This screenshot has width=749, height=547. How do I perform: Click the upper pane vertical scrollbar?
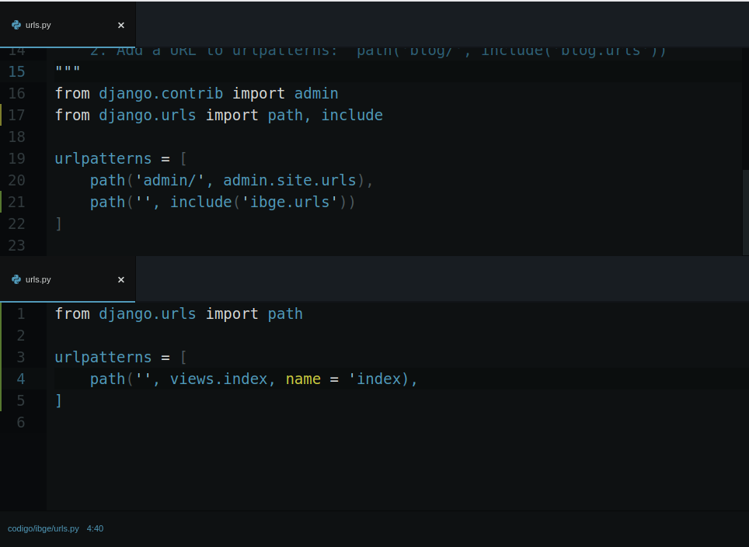[x=746, y=213]
